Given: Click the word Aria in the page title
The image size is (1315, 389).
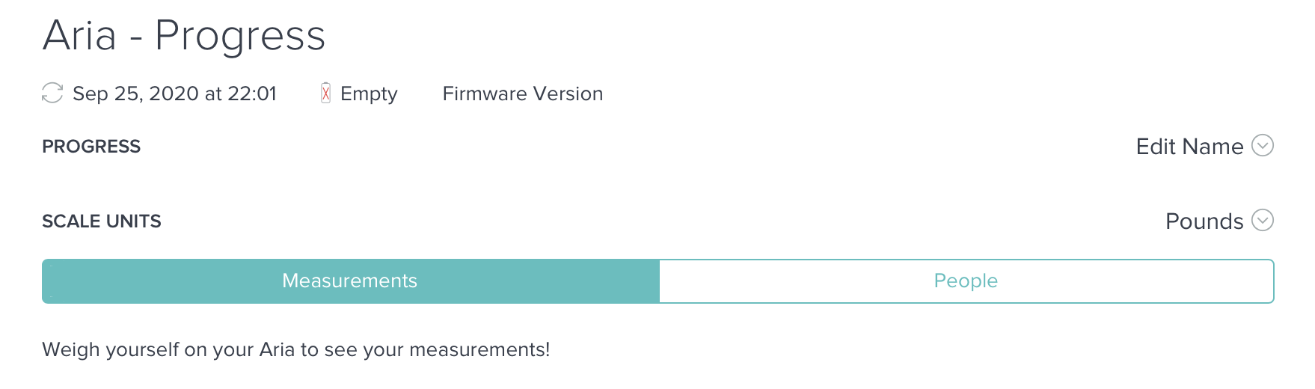Looking at the screenshot, I should [80, 36].
